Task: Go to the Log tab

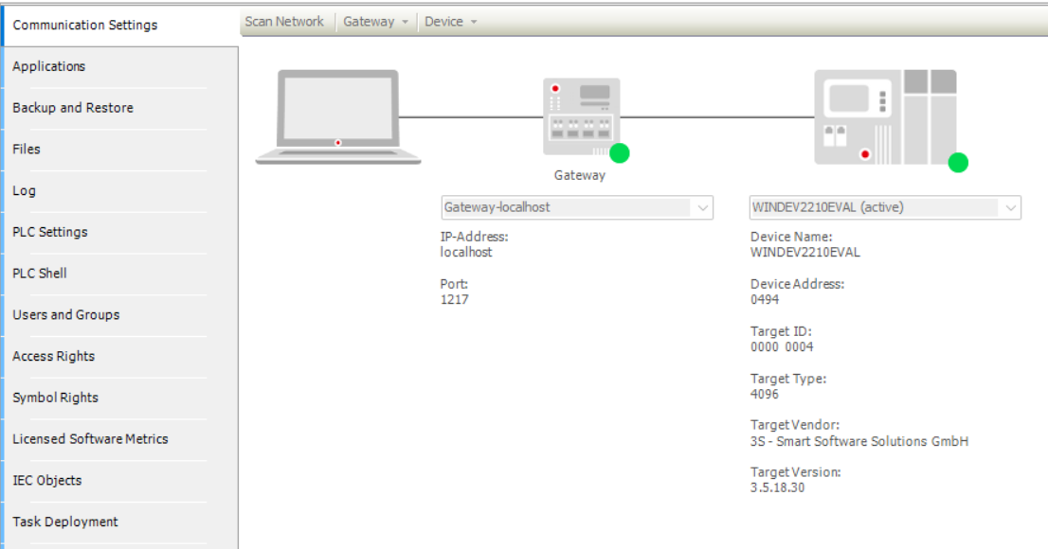Action: coord(25,190)
